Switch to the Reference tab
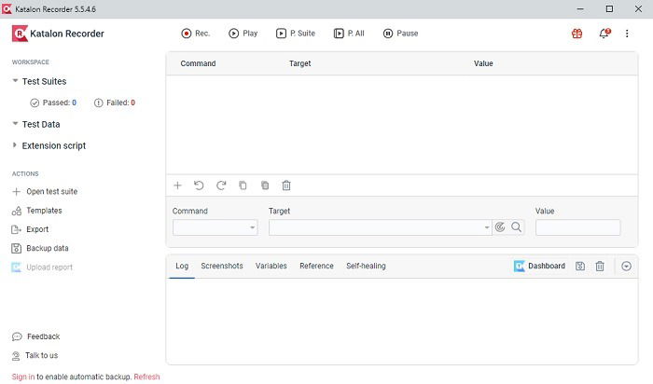This screenshot has height=384, width=653. coord(316,267)
